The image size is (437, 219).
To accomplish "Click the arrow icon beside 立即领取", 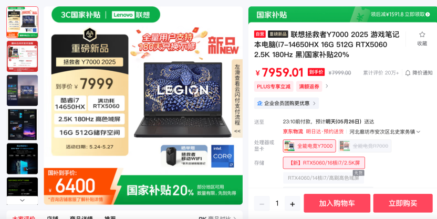I will tap(428, 14).
